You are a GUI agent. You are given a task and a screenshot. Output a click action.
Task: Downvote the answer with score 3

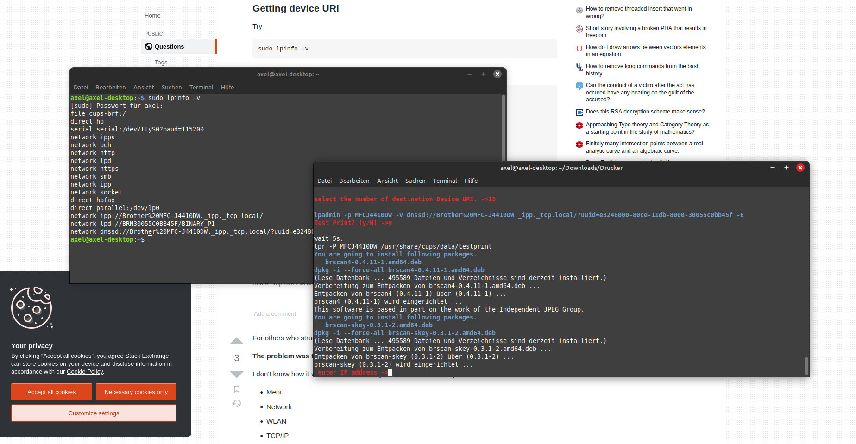tap(237, 374)
